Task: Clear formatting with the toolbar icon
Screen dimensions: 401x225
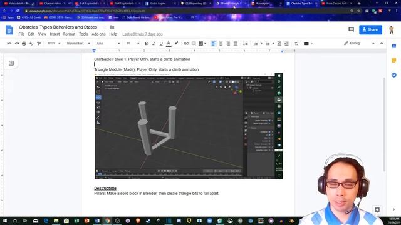Action: (296, 44)
